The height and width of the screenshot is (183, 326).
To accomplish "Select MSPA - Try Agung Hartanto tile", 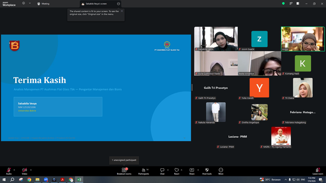I will 281,137.
